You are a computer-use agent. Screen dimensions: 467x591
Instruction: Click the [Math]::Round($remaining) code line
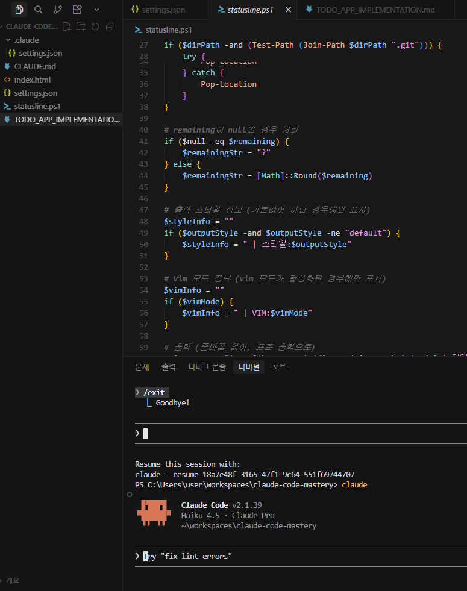[x=277, y=176]
